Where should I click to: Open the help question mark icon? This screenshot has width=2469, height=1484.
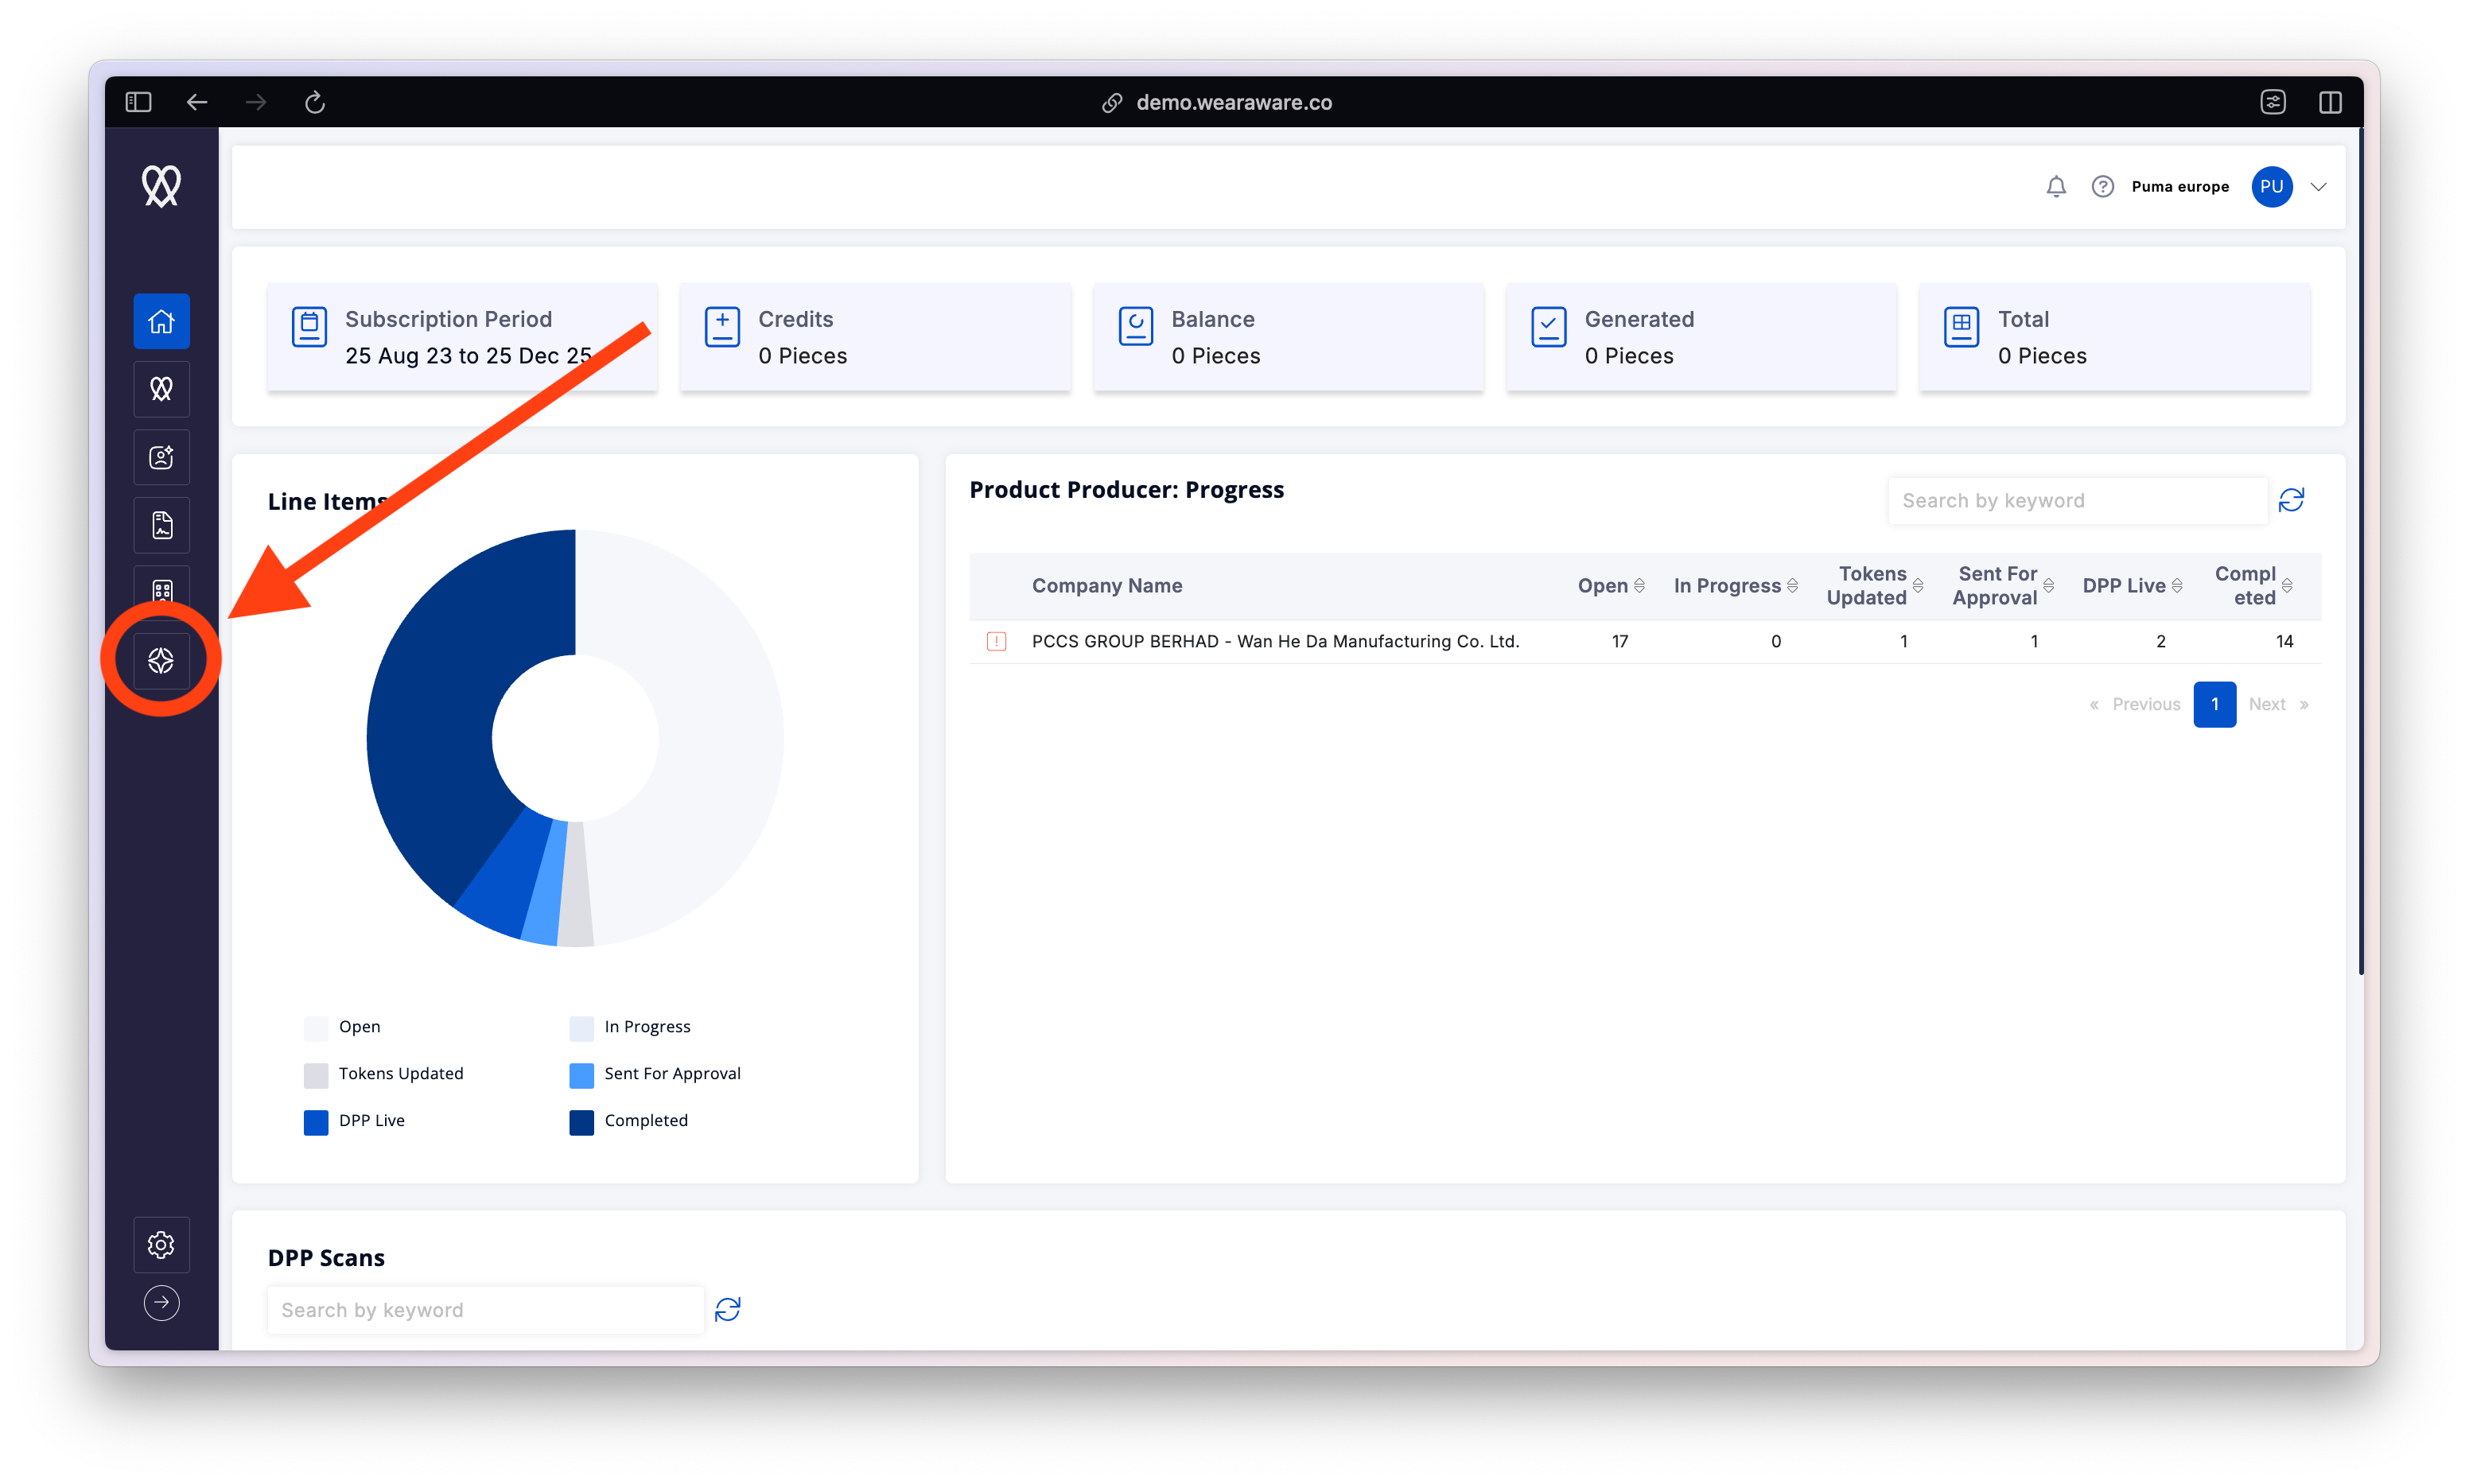(2102, 187)
